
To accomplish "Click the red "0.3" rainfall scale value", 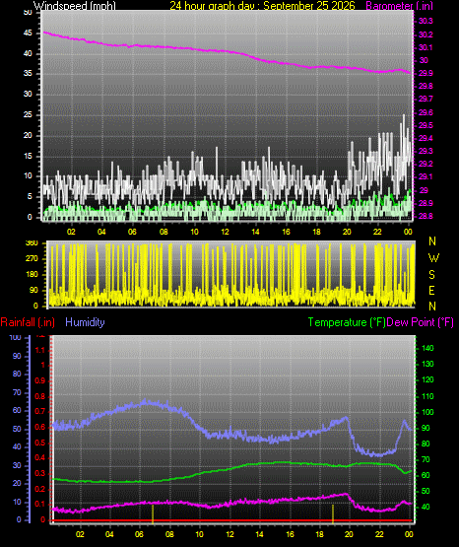I will [40, 473].
